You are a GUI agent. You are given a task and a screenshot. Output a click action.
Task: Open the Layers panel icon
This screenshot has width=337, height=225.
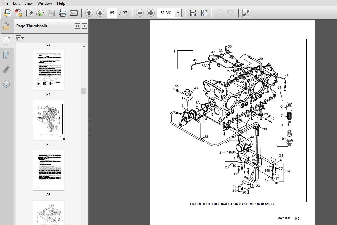coord(6,84)
